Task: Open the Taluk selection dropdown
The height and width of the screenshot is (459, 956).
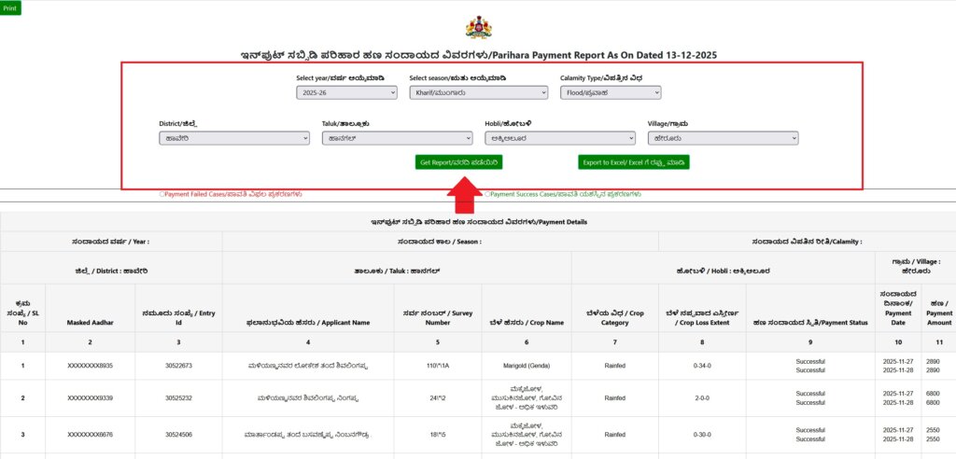Action: [x=397, y=138]
